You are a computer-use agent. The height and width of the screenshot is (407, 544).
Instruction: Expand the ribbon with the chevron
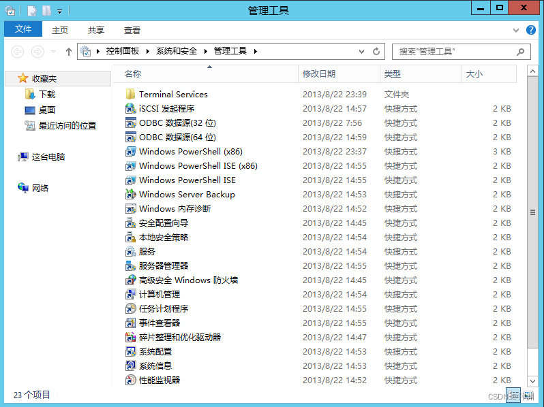[516, 30]
